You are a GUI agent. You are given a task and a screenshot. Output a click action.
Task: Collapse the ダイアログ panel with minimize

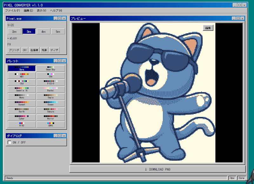(x=56, y=135)
